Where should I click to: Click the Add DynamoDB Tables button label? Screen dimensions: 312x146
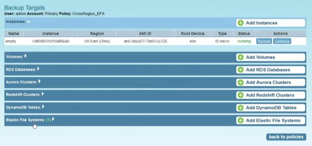(x=271, y=108)
